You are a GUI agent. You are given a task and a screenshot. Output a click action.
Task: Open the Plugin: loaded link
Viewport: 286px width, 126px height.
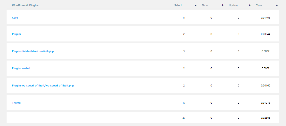pos(21,68)
